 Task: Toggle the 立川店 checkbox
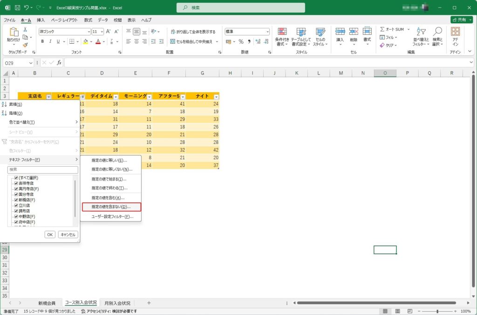[x=16, y=205]
